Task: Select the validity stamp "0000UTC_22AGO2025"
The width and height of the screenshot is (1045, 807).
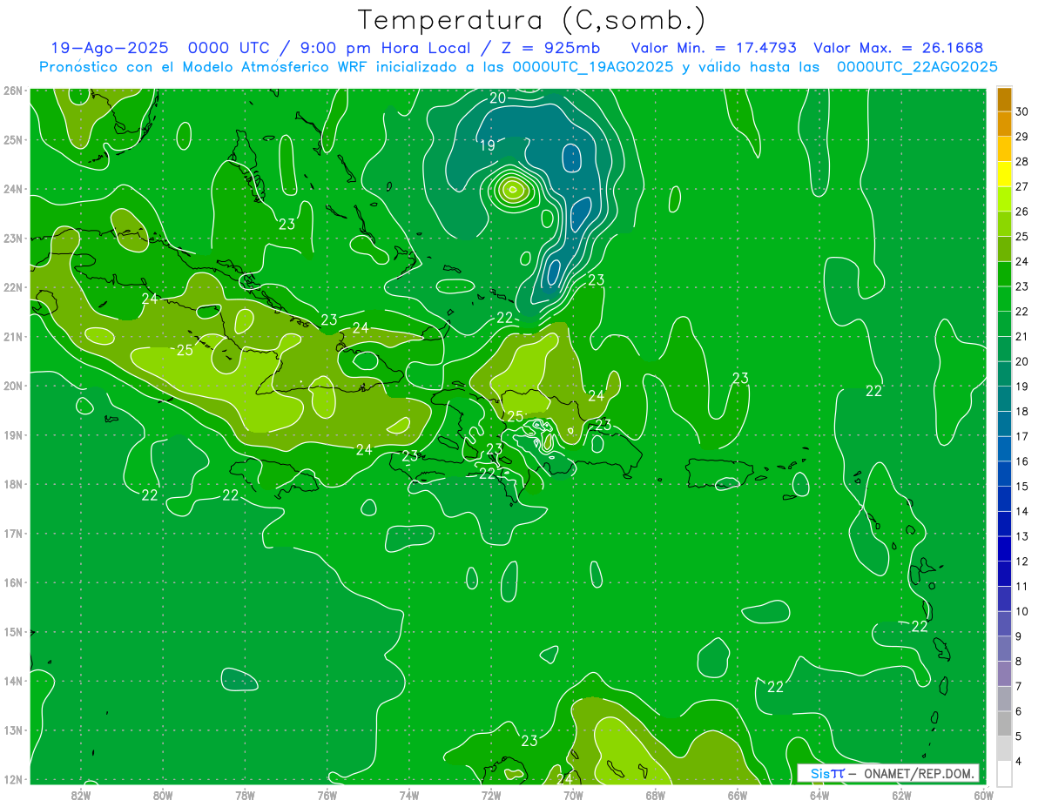Action: 917,67
